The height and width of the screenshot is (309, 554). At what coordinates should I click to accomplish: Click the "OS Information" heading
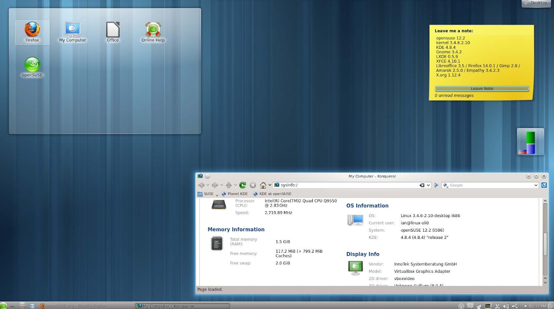click(x=367, y=206)
